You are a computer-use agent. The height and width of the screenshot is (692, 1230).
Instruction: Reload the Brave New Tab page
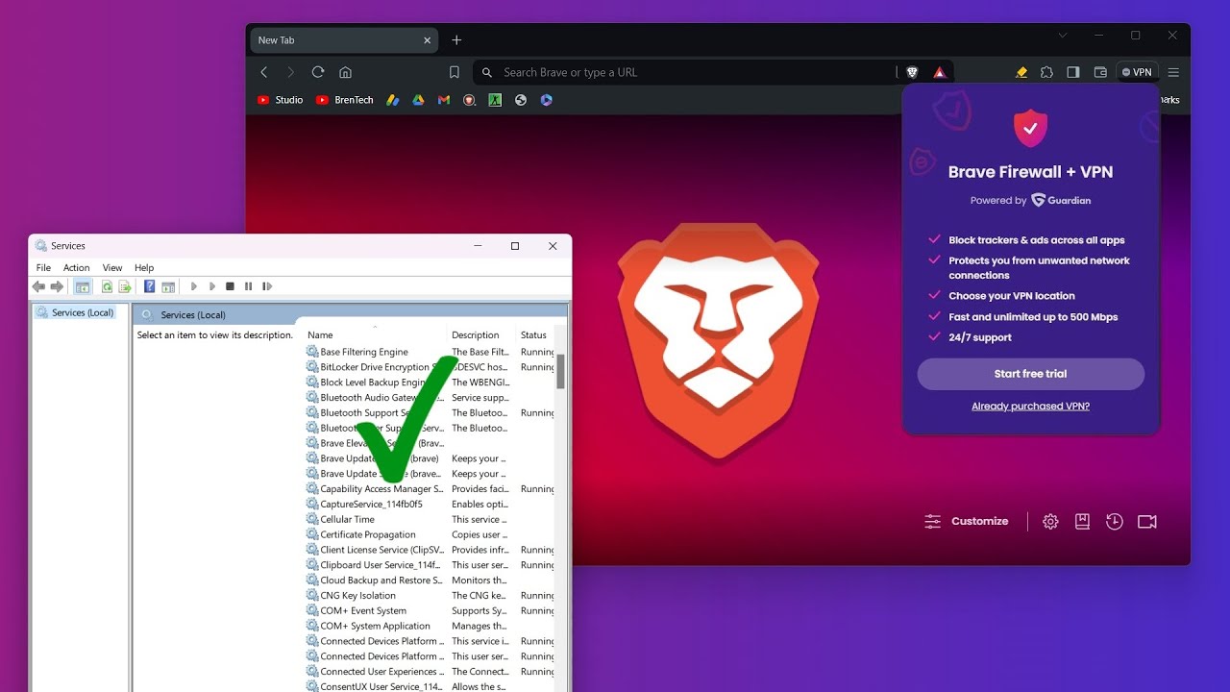[x=318, y=72]
